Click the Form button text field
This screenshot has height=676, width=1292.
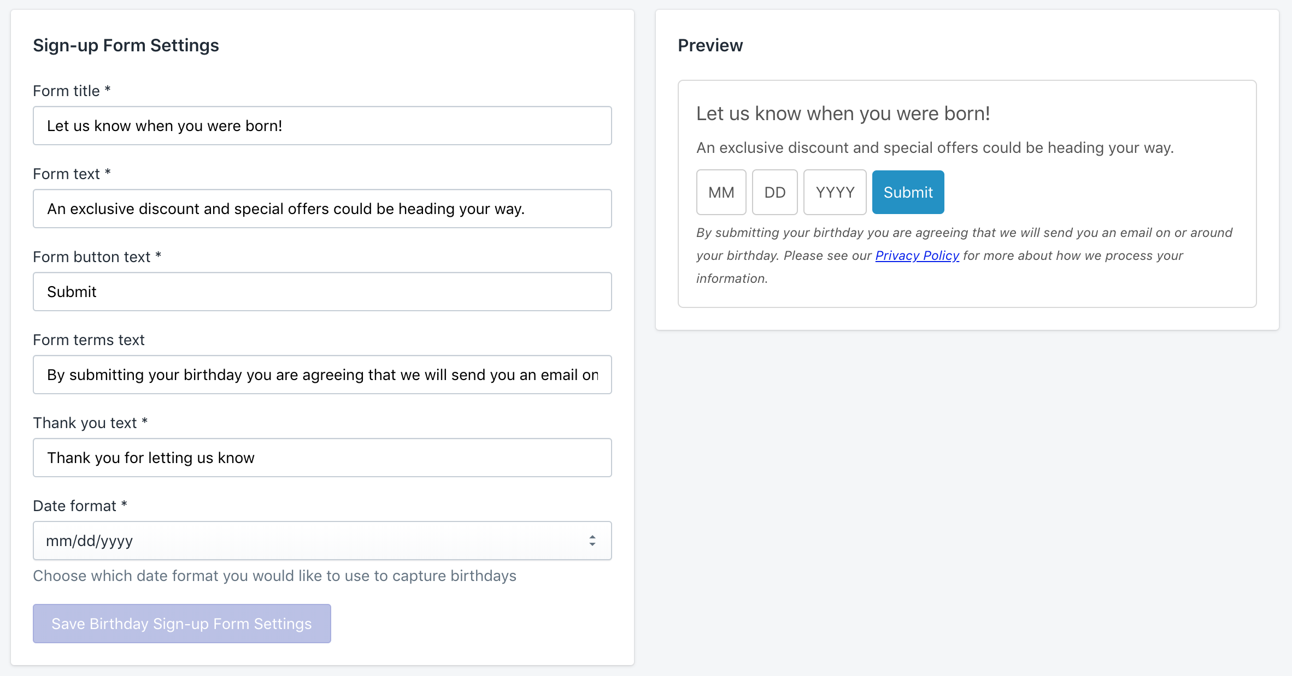click(x=322, y=292)
